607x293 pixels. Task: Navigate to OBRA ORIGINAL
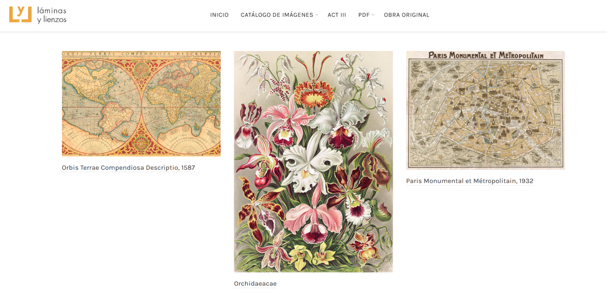[x=407, y=15]
